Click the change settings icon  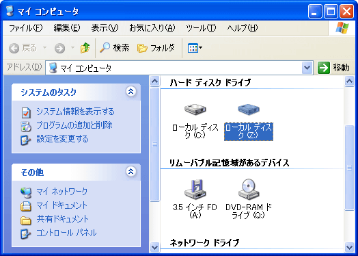coord(25,140)
